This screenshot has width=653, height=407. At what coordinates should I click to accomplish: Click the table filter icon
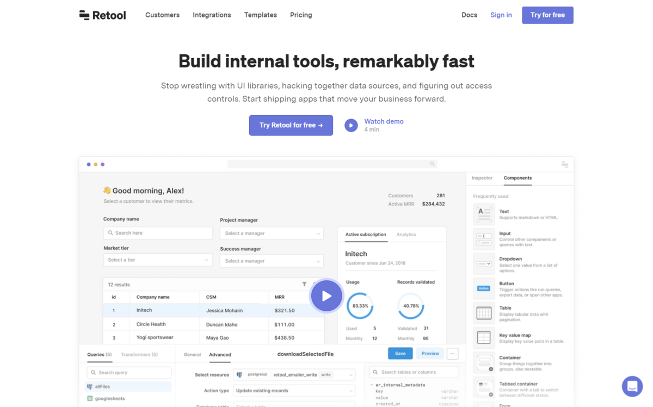click(304, 284)
